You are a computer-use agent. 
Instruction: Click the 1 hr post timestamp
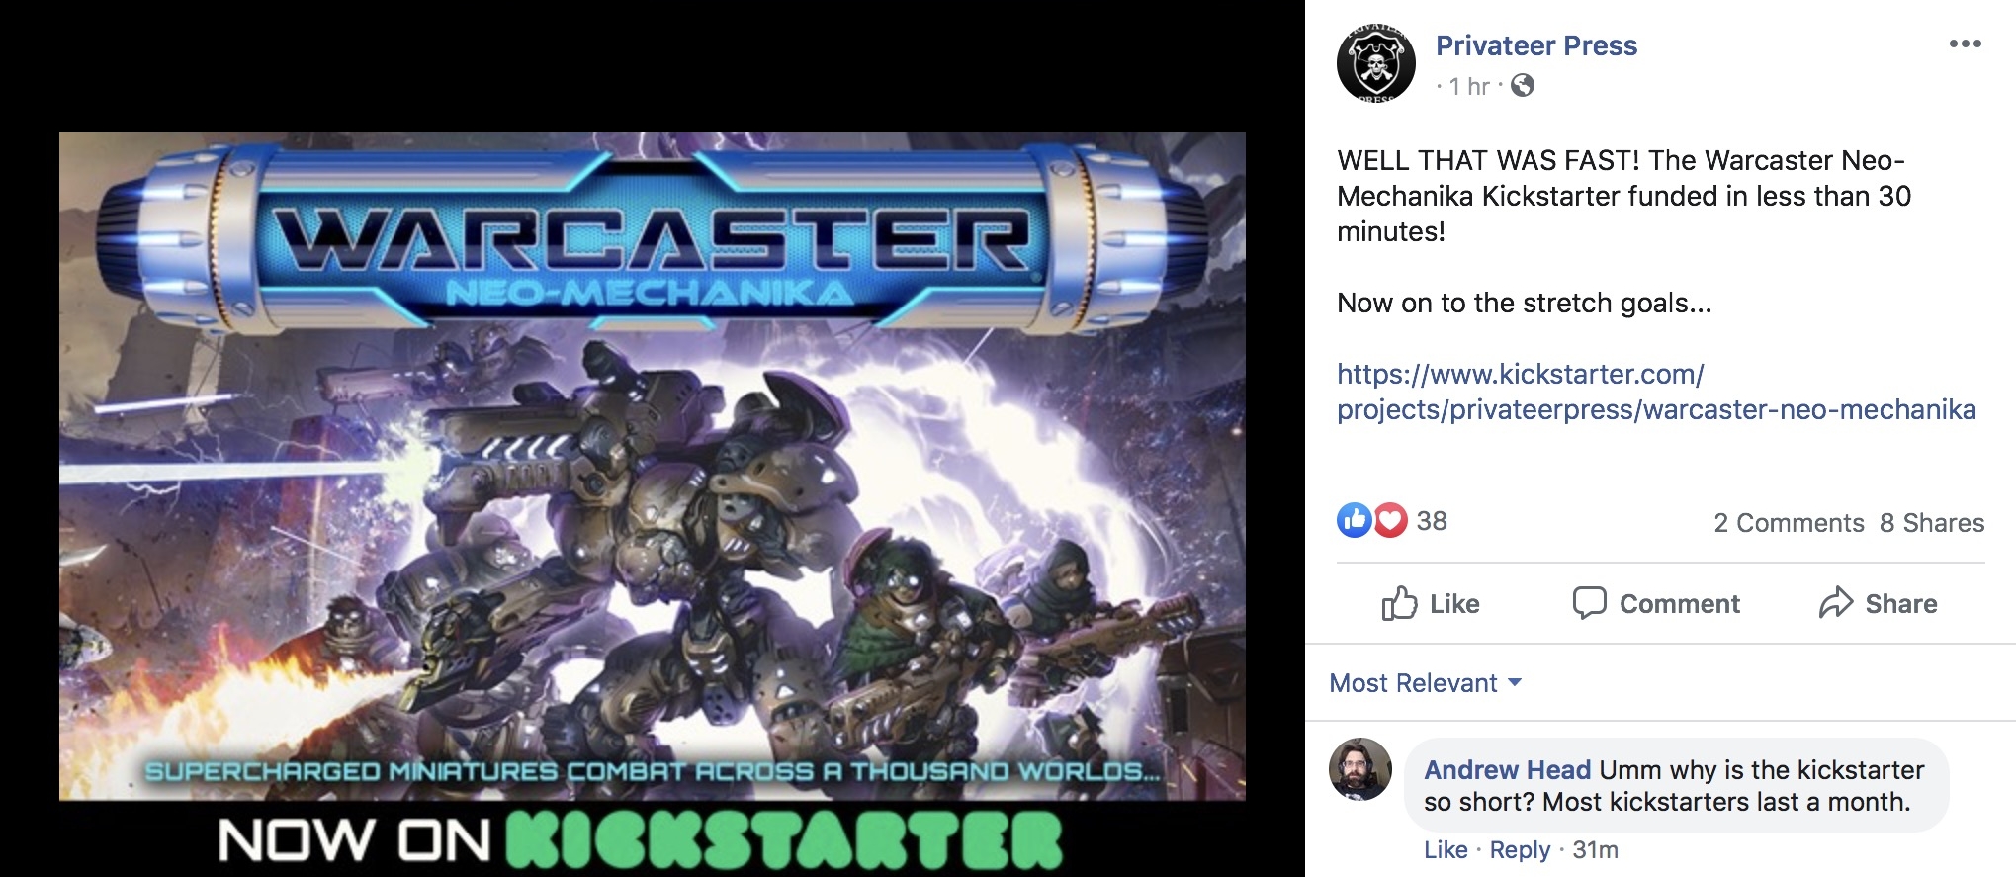(1469, 87)
